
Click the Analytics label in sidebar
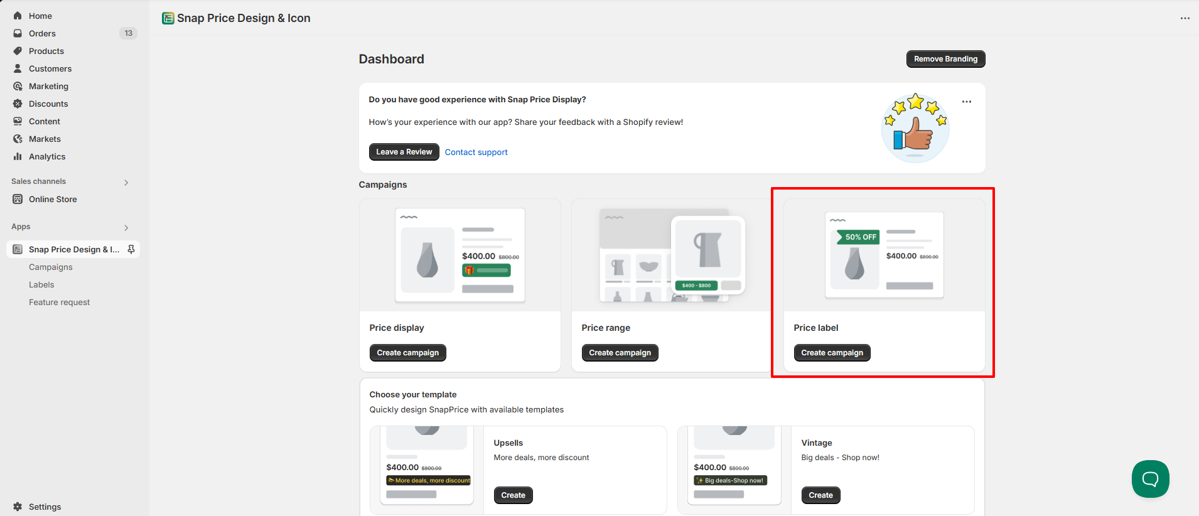[x=47, y=156]
